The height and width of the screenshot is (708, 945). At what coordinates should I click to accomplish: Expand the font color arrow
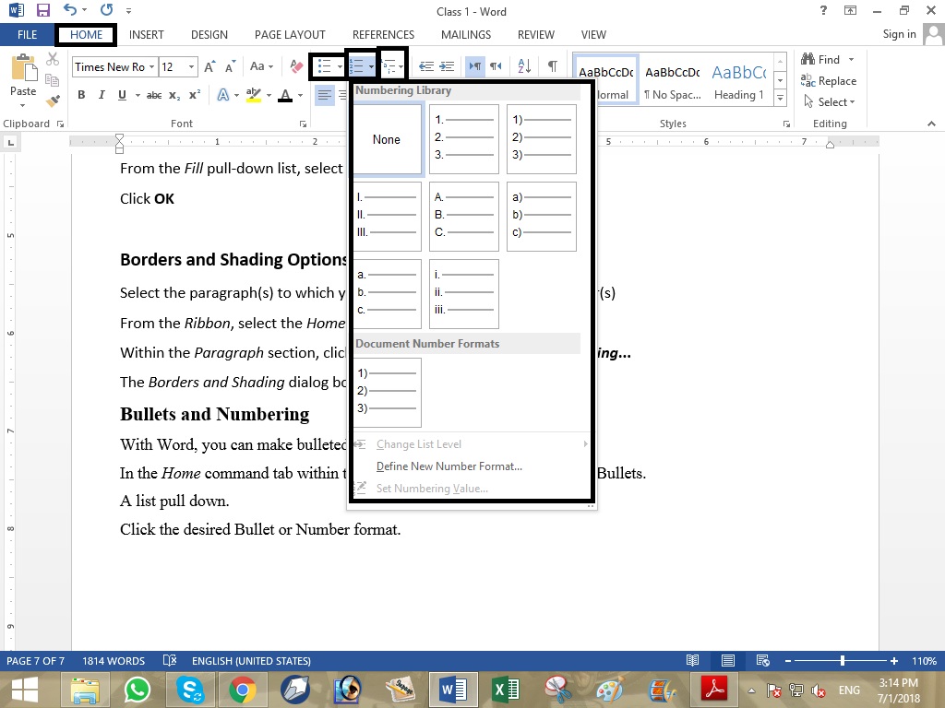[x=300, y=95]
